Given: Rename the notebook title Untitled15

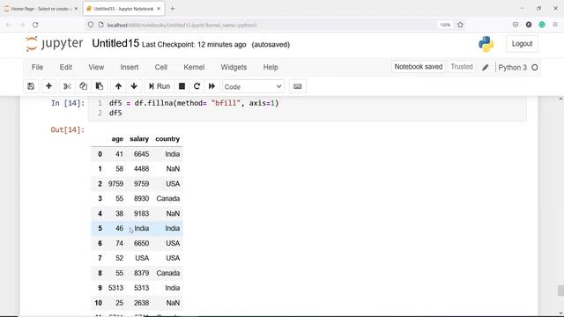Looking at the screenshot, I should click(115, 43).
